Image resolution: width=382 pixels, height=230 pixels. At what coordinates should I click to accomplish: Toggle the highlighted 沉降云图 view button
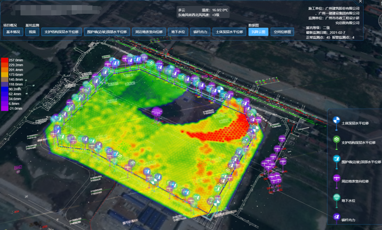pos(258,32)
